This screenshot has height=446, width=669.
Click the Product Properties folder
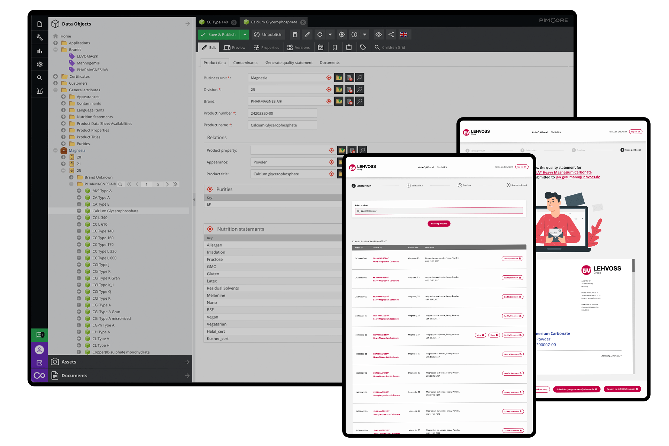pos(93,130)
